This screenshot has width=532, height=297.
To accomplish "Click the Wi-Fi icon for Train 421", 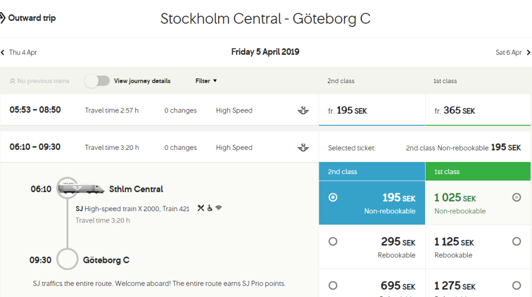I will (219, 208).
